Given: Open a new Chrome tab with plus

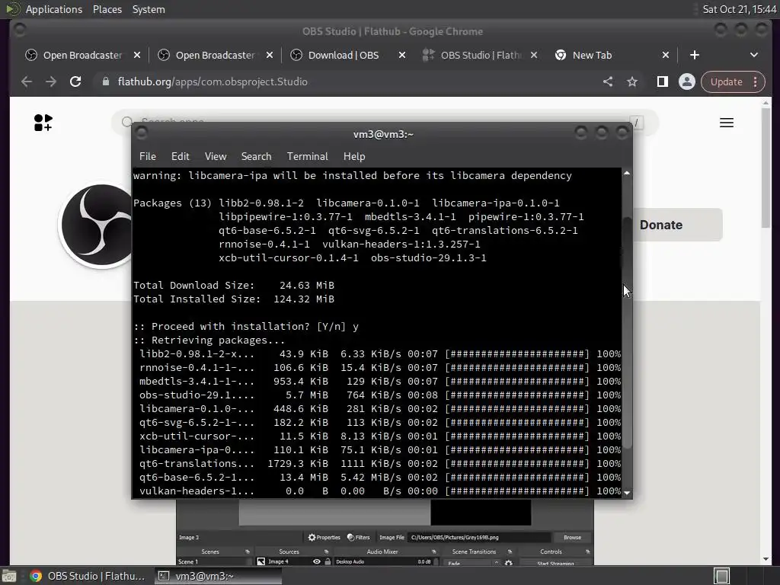Looking at the screenshot, I should click(x=695, y=55).
